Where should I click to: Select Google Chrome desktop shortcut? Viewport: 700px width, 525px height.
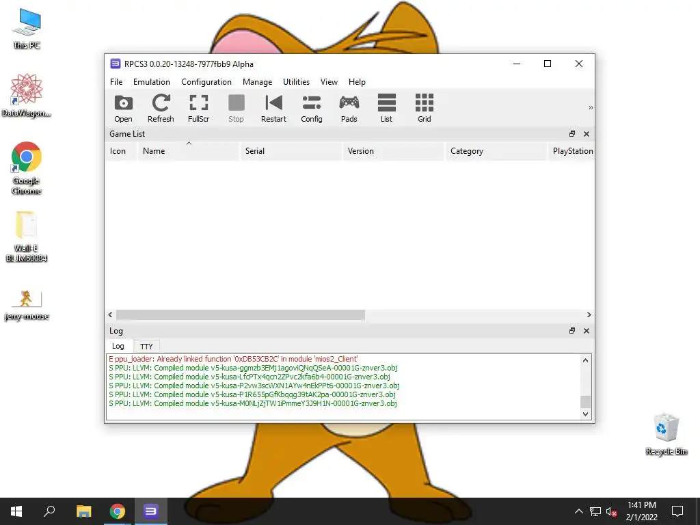click(27, 168)
